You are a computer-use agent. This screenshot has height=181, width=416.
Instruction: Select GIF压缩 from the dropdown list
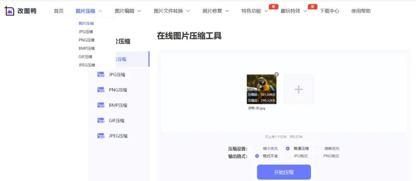click(x=85, y=57)
